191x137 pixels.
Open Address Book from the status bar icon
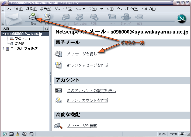pyautogui.click(x=31, y=134)
